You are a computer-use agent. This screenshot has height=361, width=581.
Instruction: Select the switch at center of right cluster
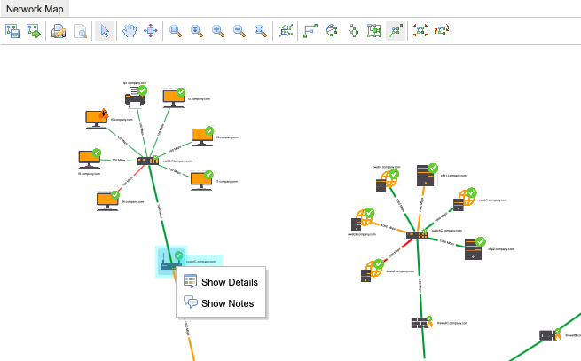pyautogui.click(x=417, y=235)
